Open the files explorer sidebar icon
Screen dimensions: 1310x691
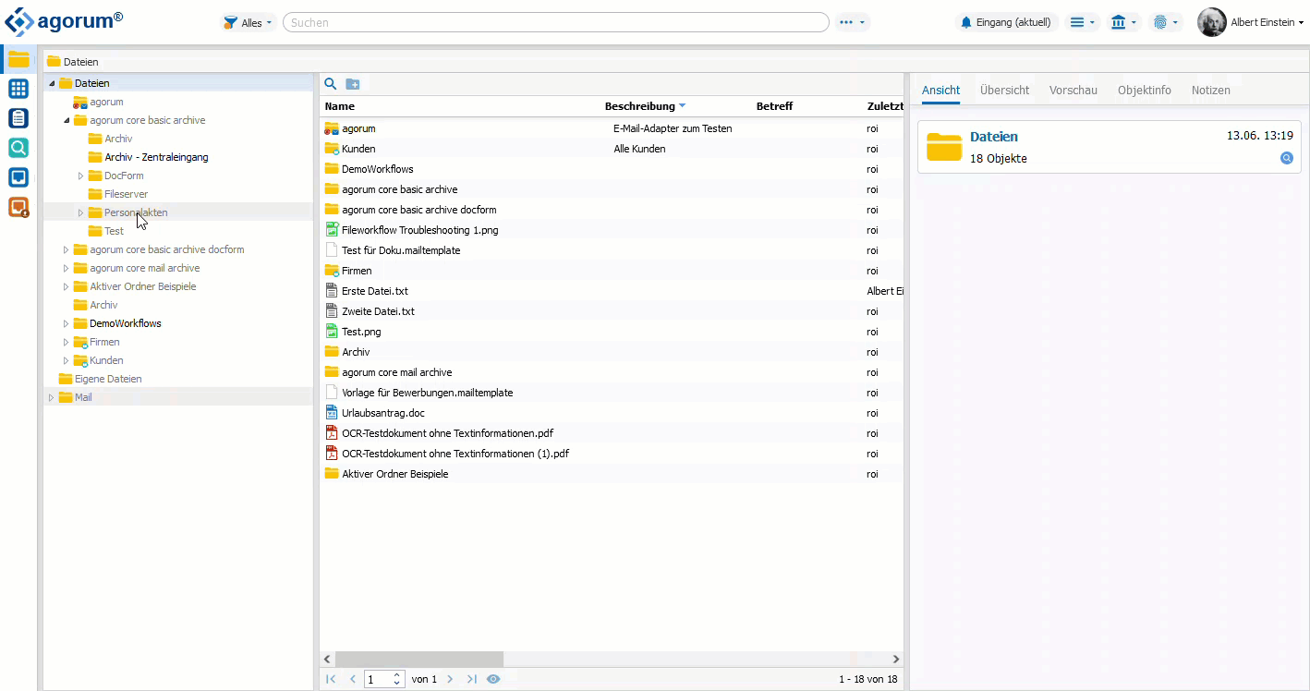(18, 59)
